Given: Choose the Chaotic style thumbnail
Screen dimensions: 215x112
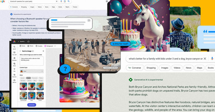Looking at the screenshot, I should point(40,96).
